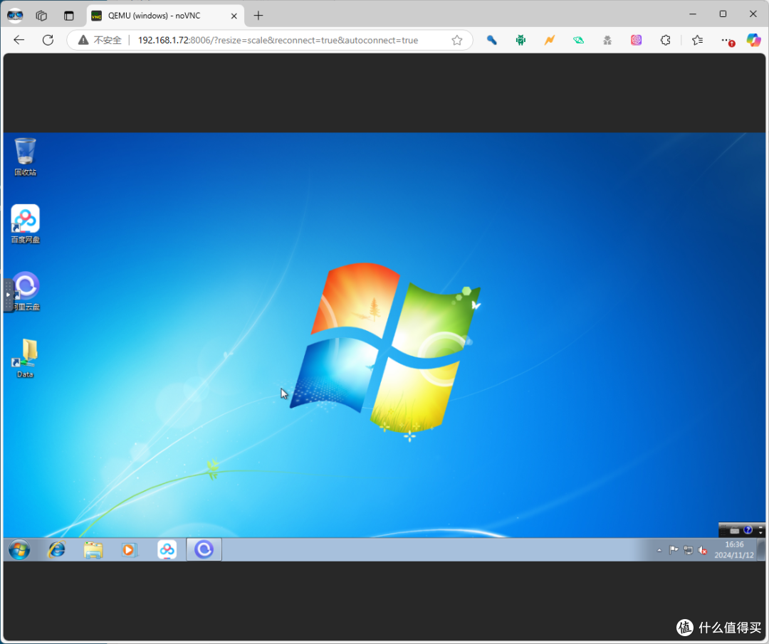Screen dimensions: 769x644
Task: Open the 百度网盘 desktop shortcut
Action: (x=25, y=223)
